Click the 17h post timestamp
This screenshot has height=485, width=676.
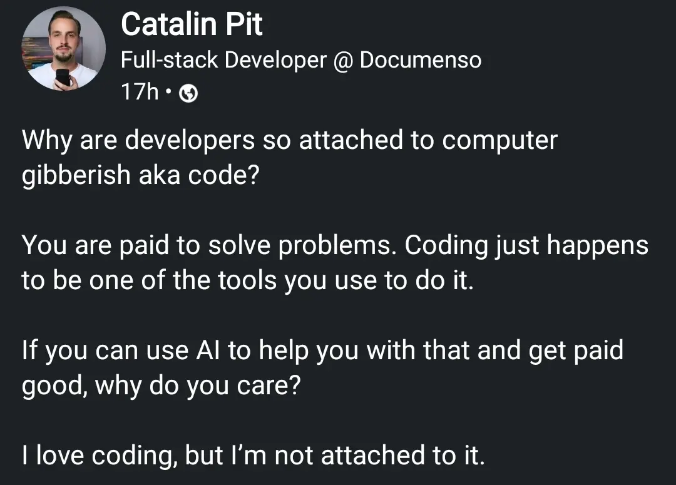(140, 93)
